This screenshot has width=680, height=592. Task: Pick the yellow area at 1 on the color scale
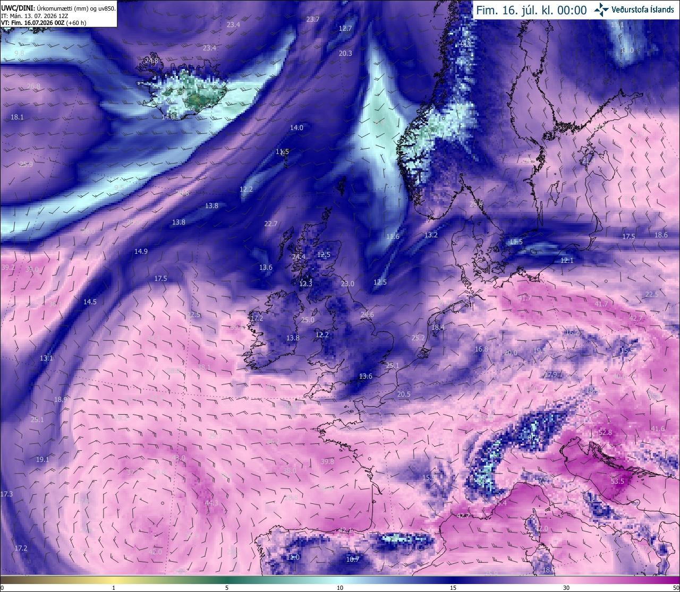click(x=114, y=580)
